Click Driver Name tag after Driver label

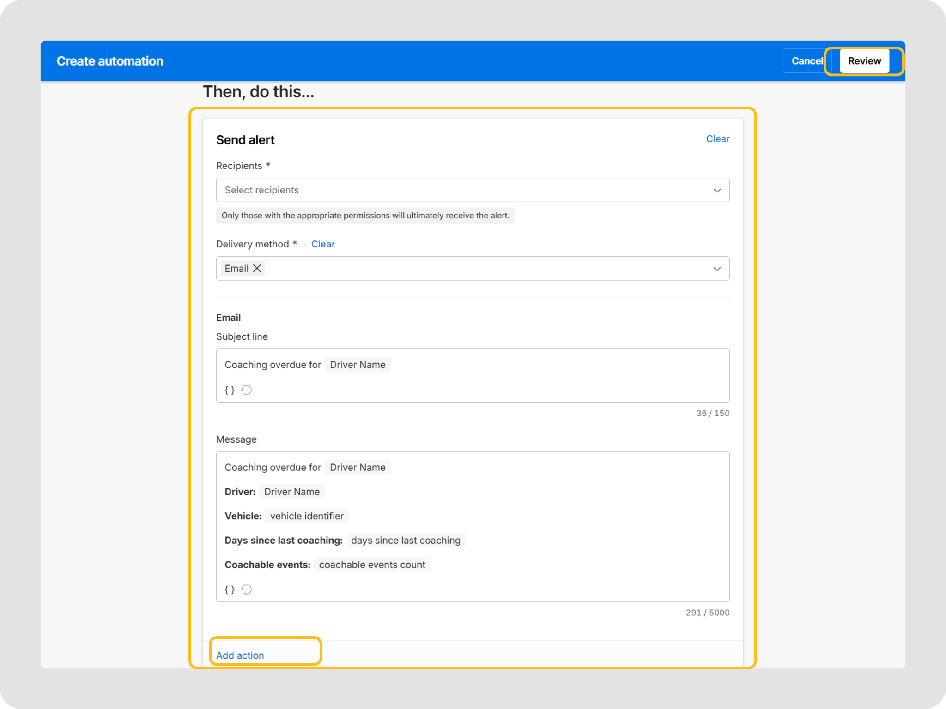click(x=291, y=492)
